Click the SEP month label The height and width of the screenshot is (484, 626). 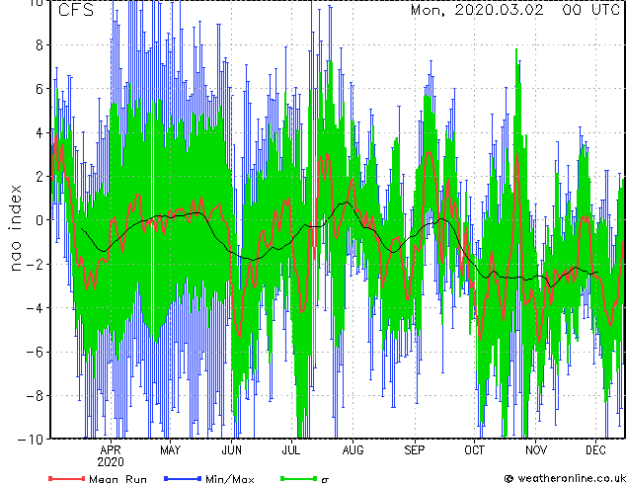pos(415,450)
